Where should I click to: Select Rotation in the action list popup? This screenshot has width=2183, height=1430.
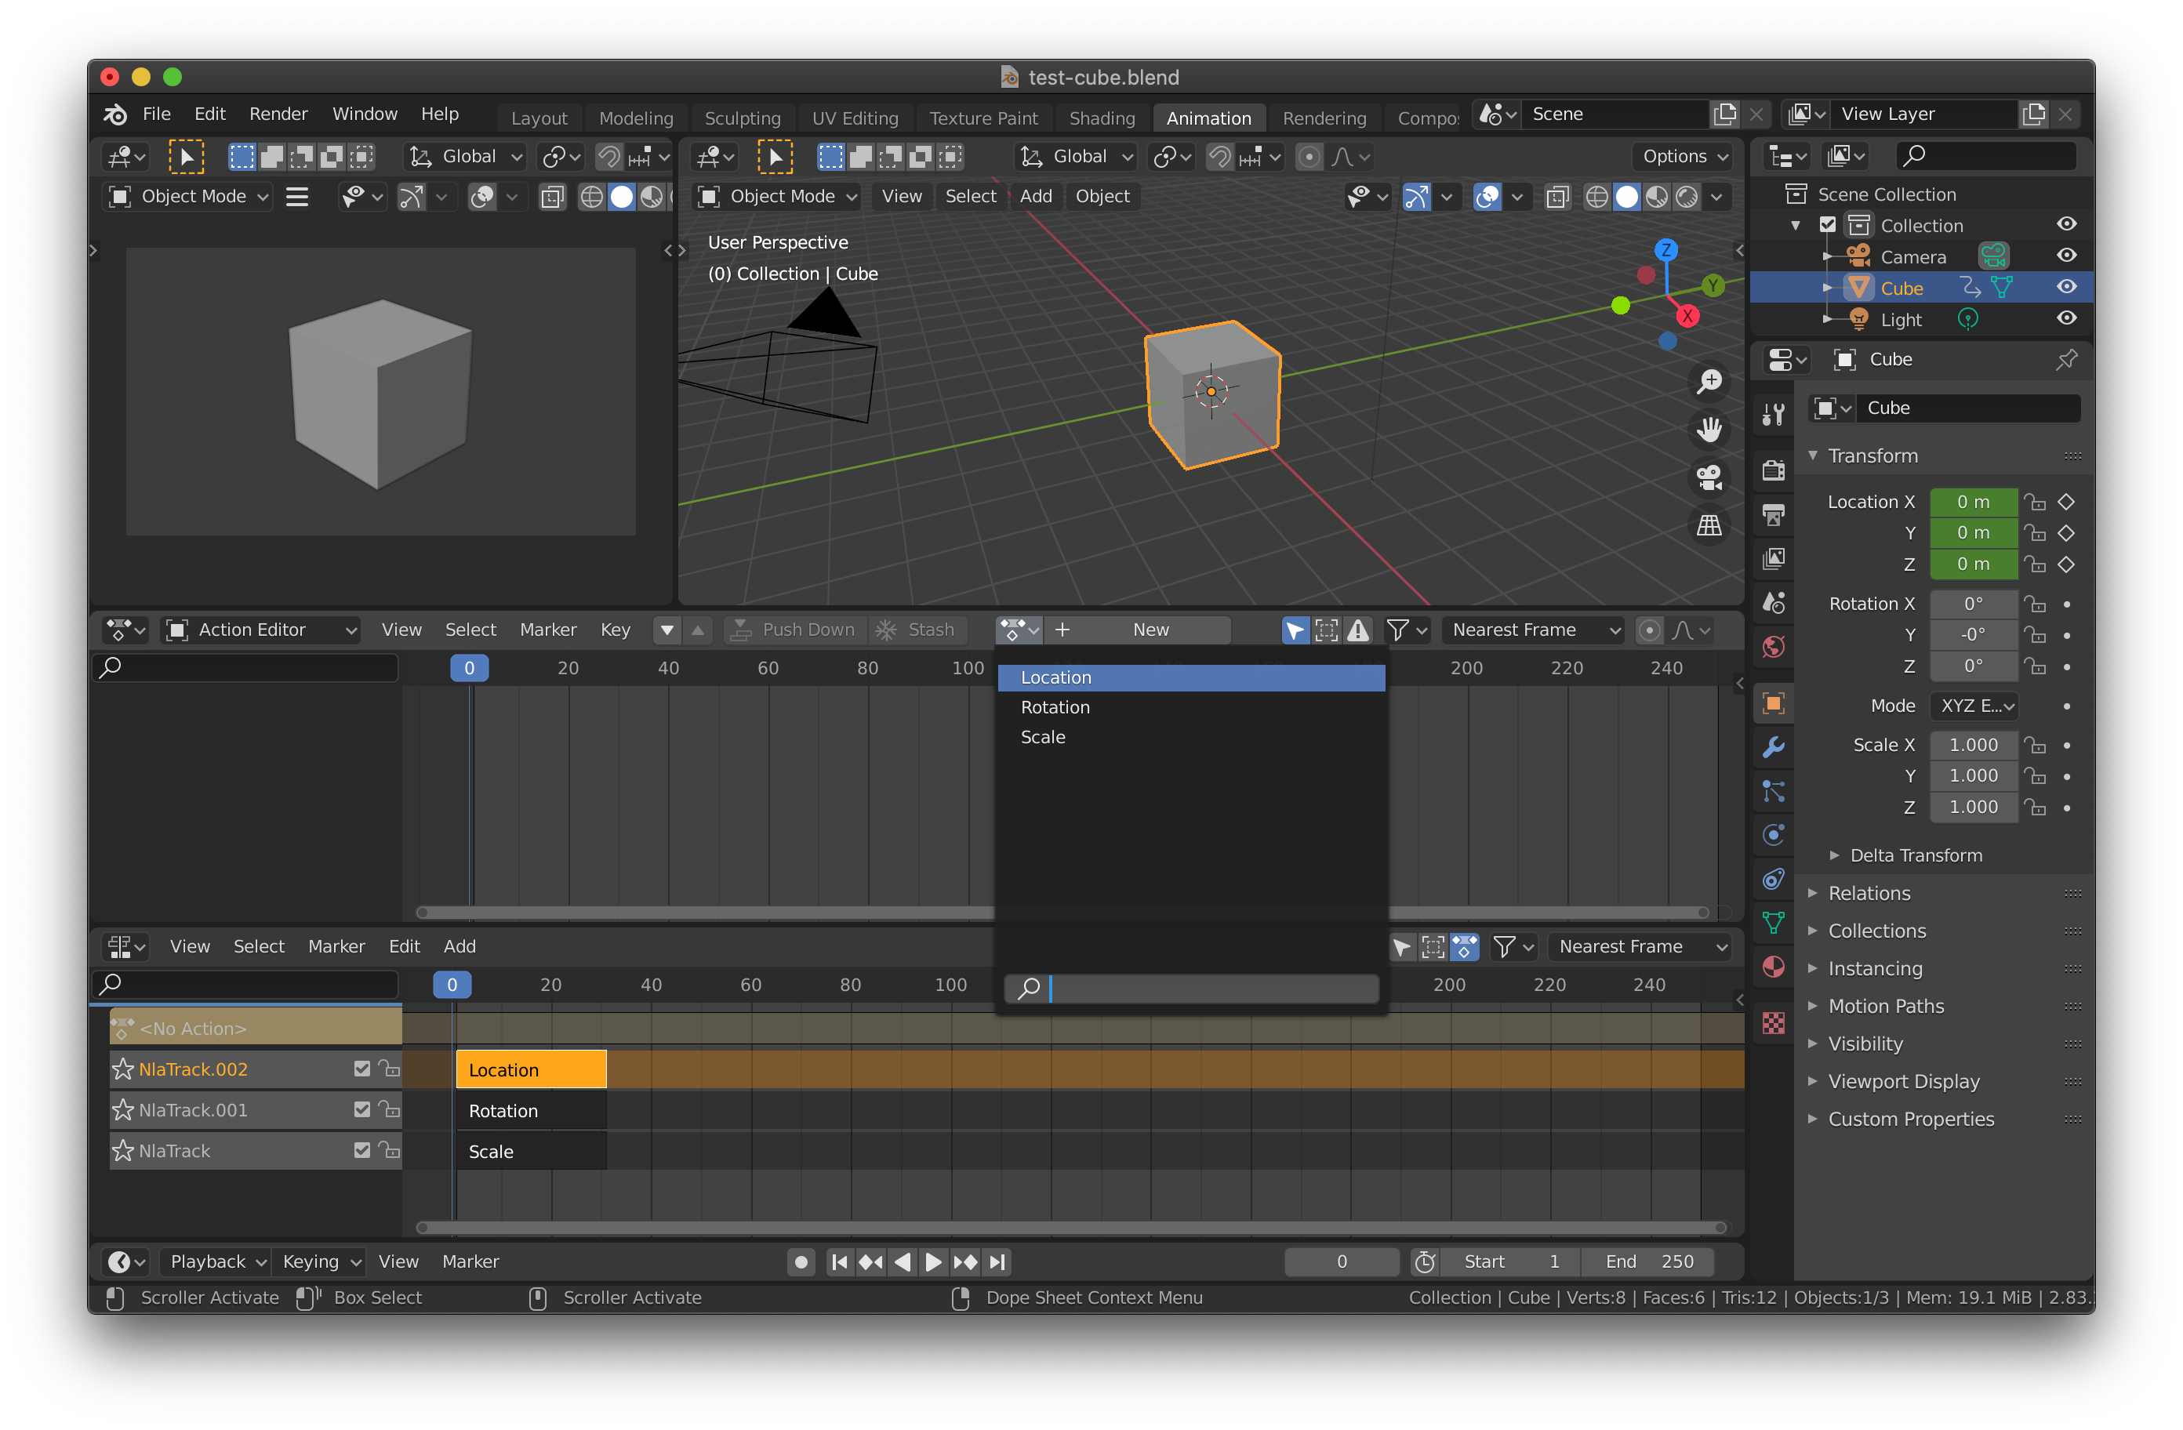pos(1192,707)
